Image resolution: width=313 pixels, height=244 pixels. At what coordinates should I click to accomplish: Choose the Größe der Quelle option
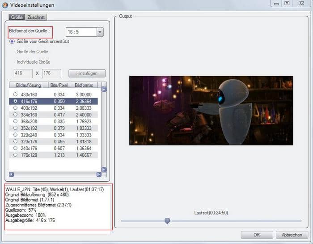point(32,51)
